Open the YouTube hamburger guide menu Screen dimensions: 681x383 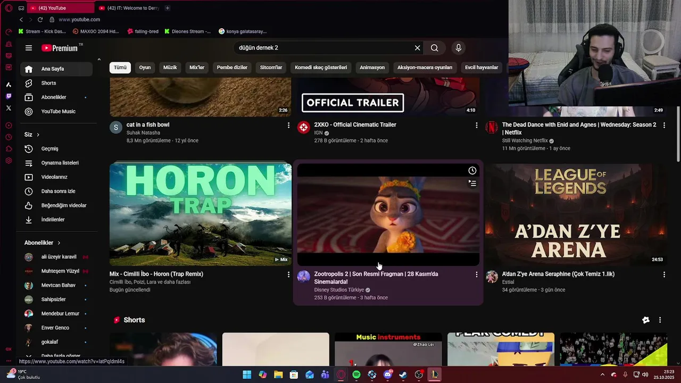[29, 48]
